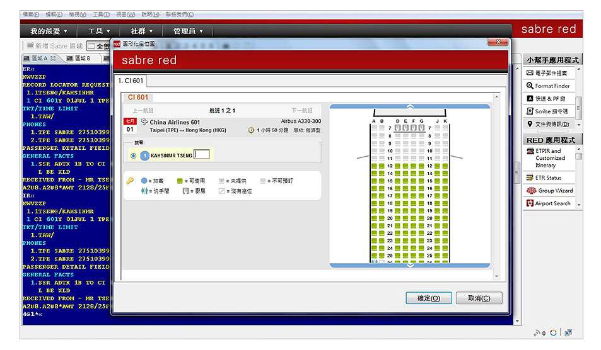
Task: Click the airplane icon beside China Airlines 601
Action: pos(144,122)
